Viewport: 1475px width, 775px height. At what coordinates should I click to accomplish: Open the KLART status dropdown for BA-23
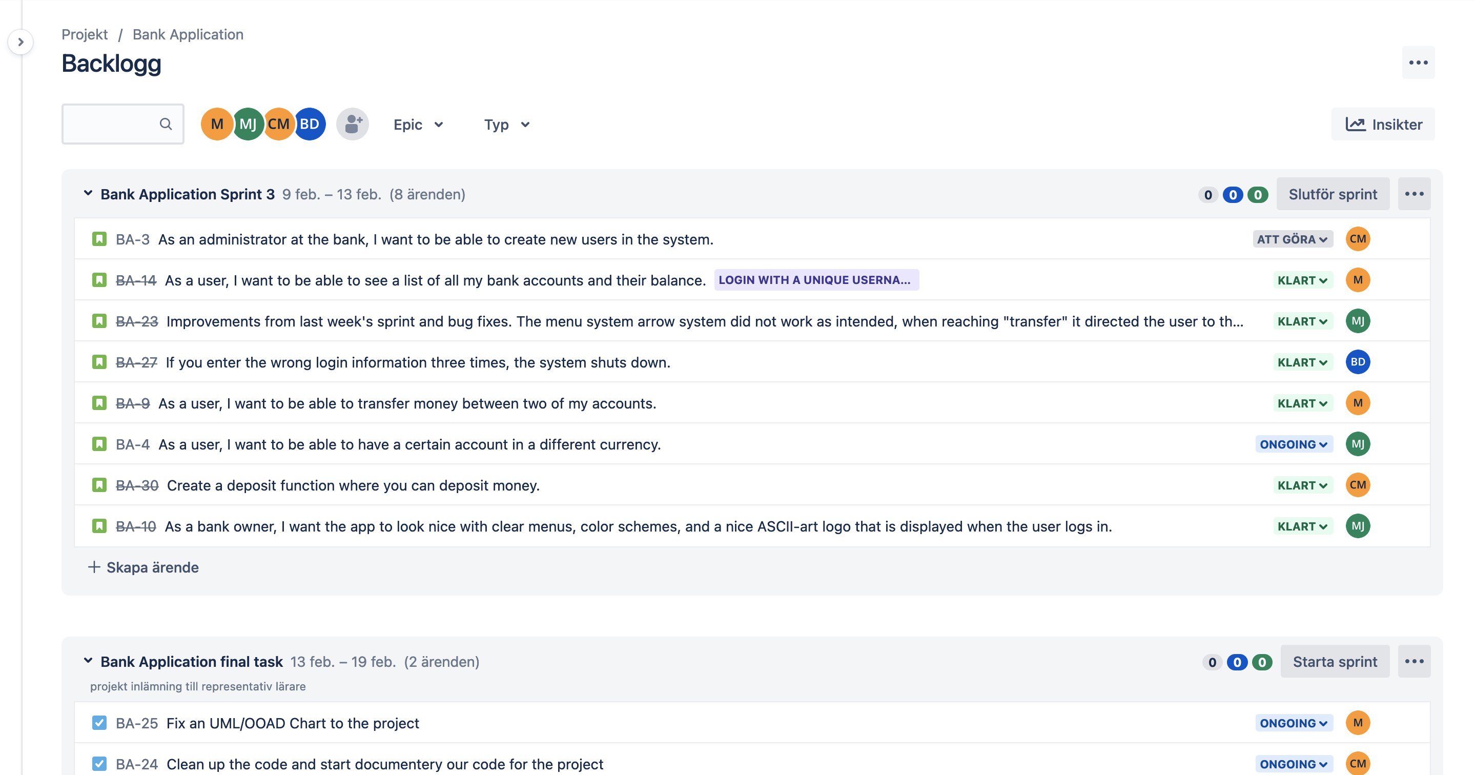pos(1303,321)
